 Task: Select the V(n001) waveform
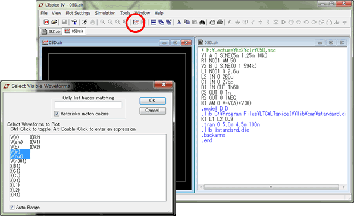coord(18,161)
